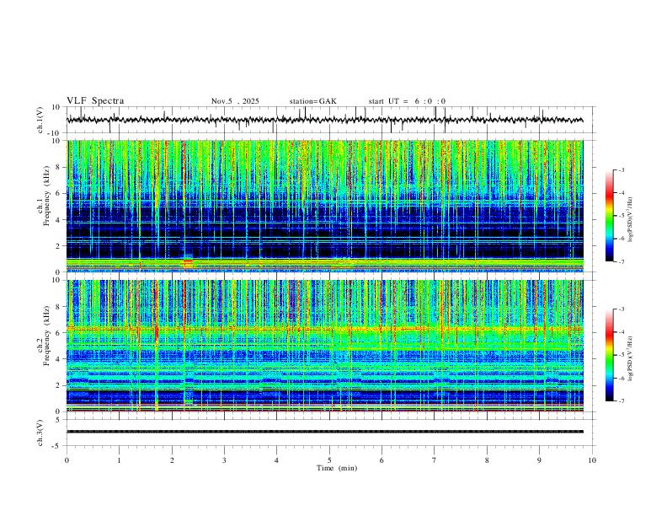Click the "7" tick on the time axis

[x=435, y=460]
